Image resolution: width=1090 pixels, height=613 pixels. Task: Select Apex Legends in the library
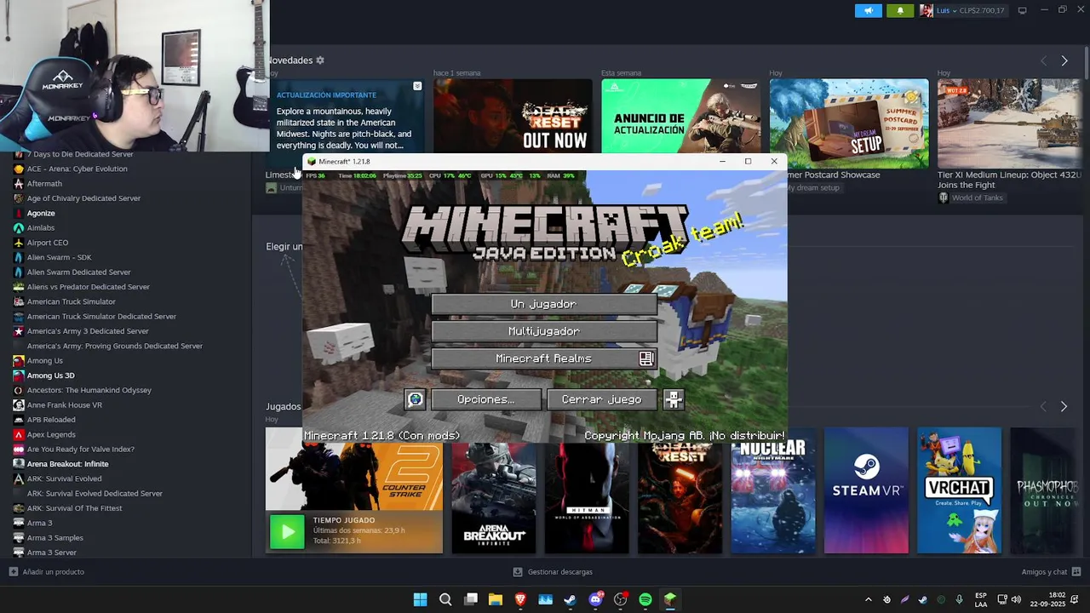pos(51,434)
